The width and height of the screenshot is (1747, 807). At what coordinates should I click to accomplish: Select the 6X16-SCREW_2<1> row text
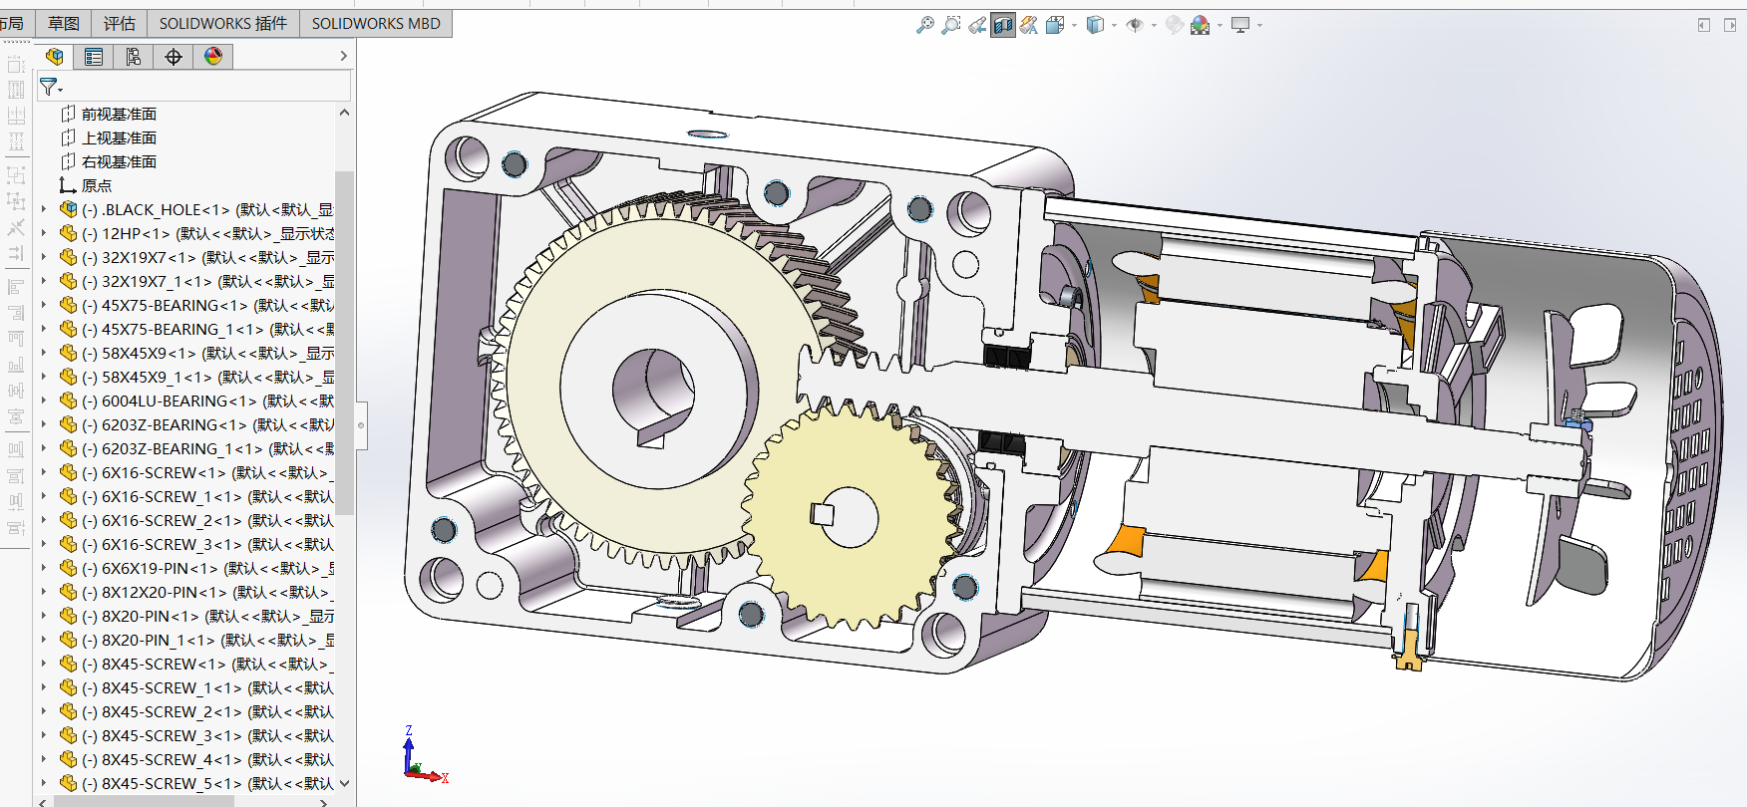(207, 521)
